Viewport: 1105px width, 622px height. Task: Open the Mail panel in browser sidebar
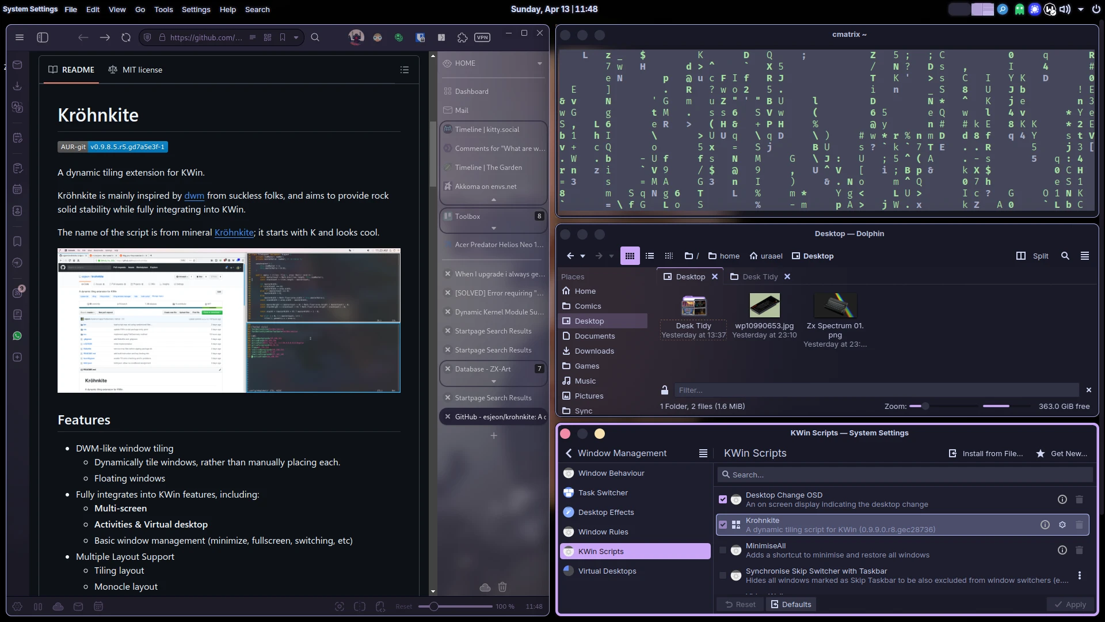(17, 65)
